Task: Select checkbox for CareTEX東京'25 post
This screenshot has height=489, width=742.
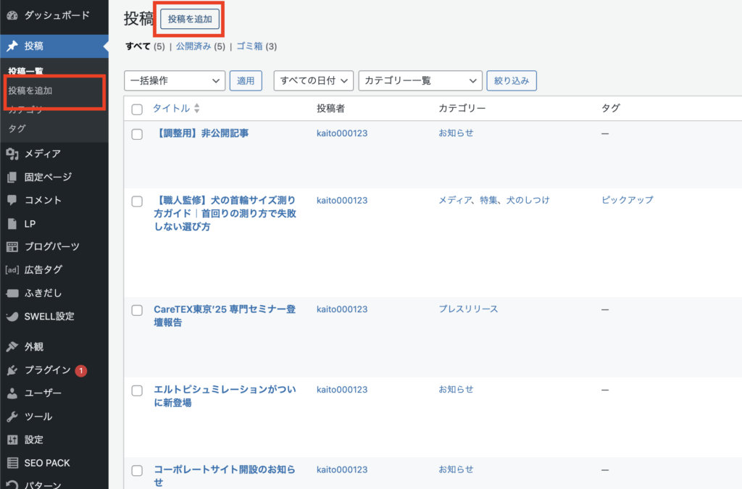Action: pyautogui.click(x=137, y=310)
